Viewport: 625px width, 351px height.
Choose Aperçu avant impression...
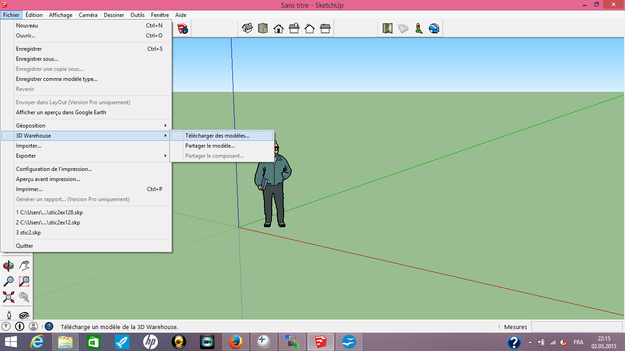86,179
